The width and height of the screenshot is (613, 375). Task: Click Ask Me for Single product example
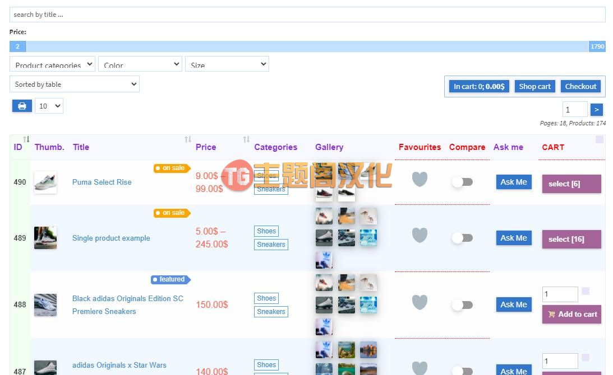(x=514, y=238)
